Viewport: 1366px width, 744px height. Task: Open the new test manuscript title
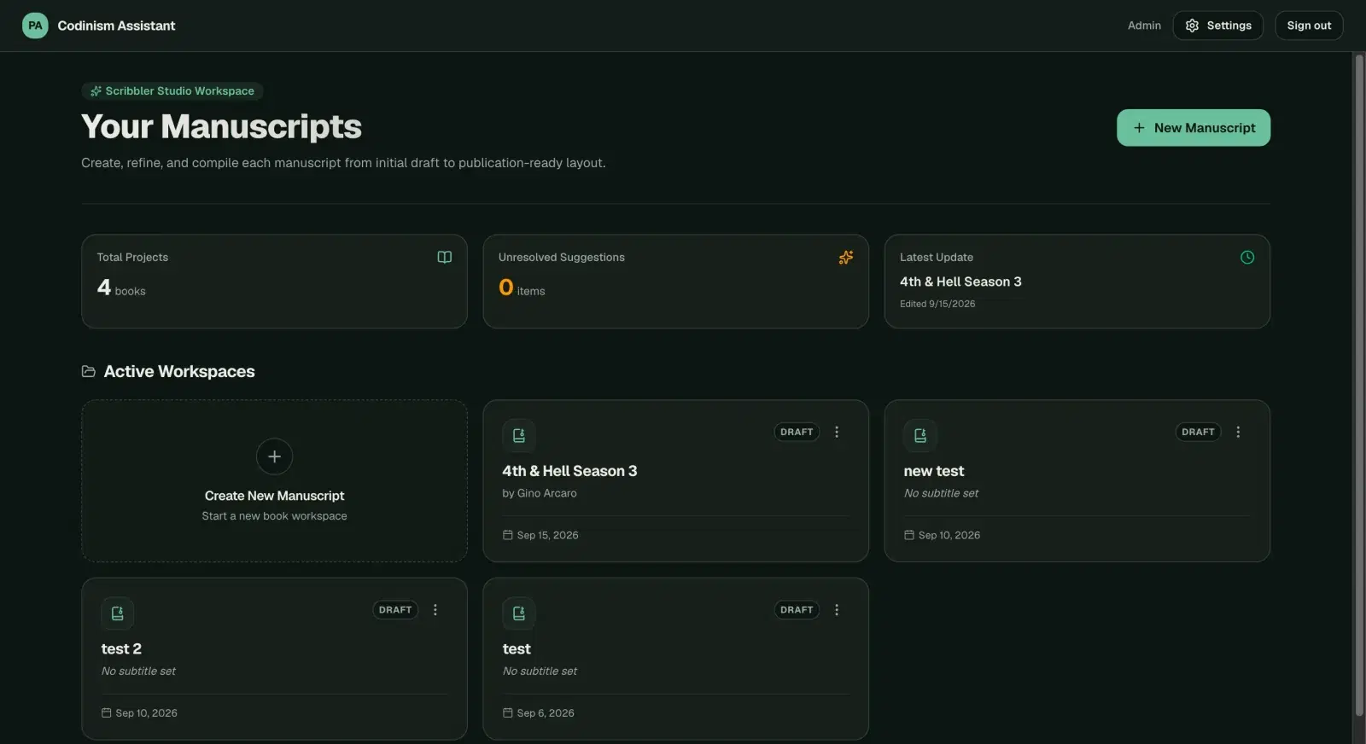point(933,471)
